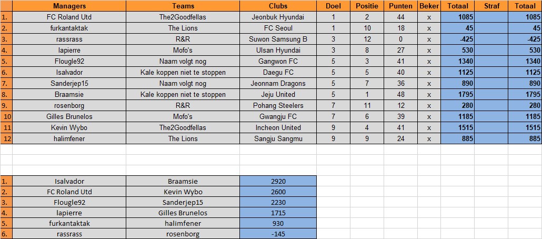Viewport: 542px width, 239px height.
Task: Select the 2920 combined score cell
Action: pyautogui.click(x=278, y=181)
